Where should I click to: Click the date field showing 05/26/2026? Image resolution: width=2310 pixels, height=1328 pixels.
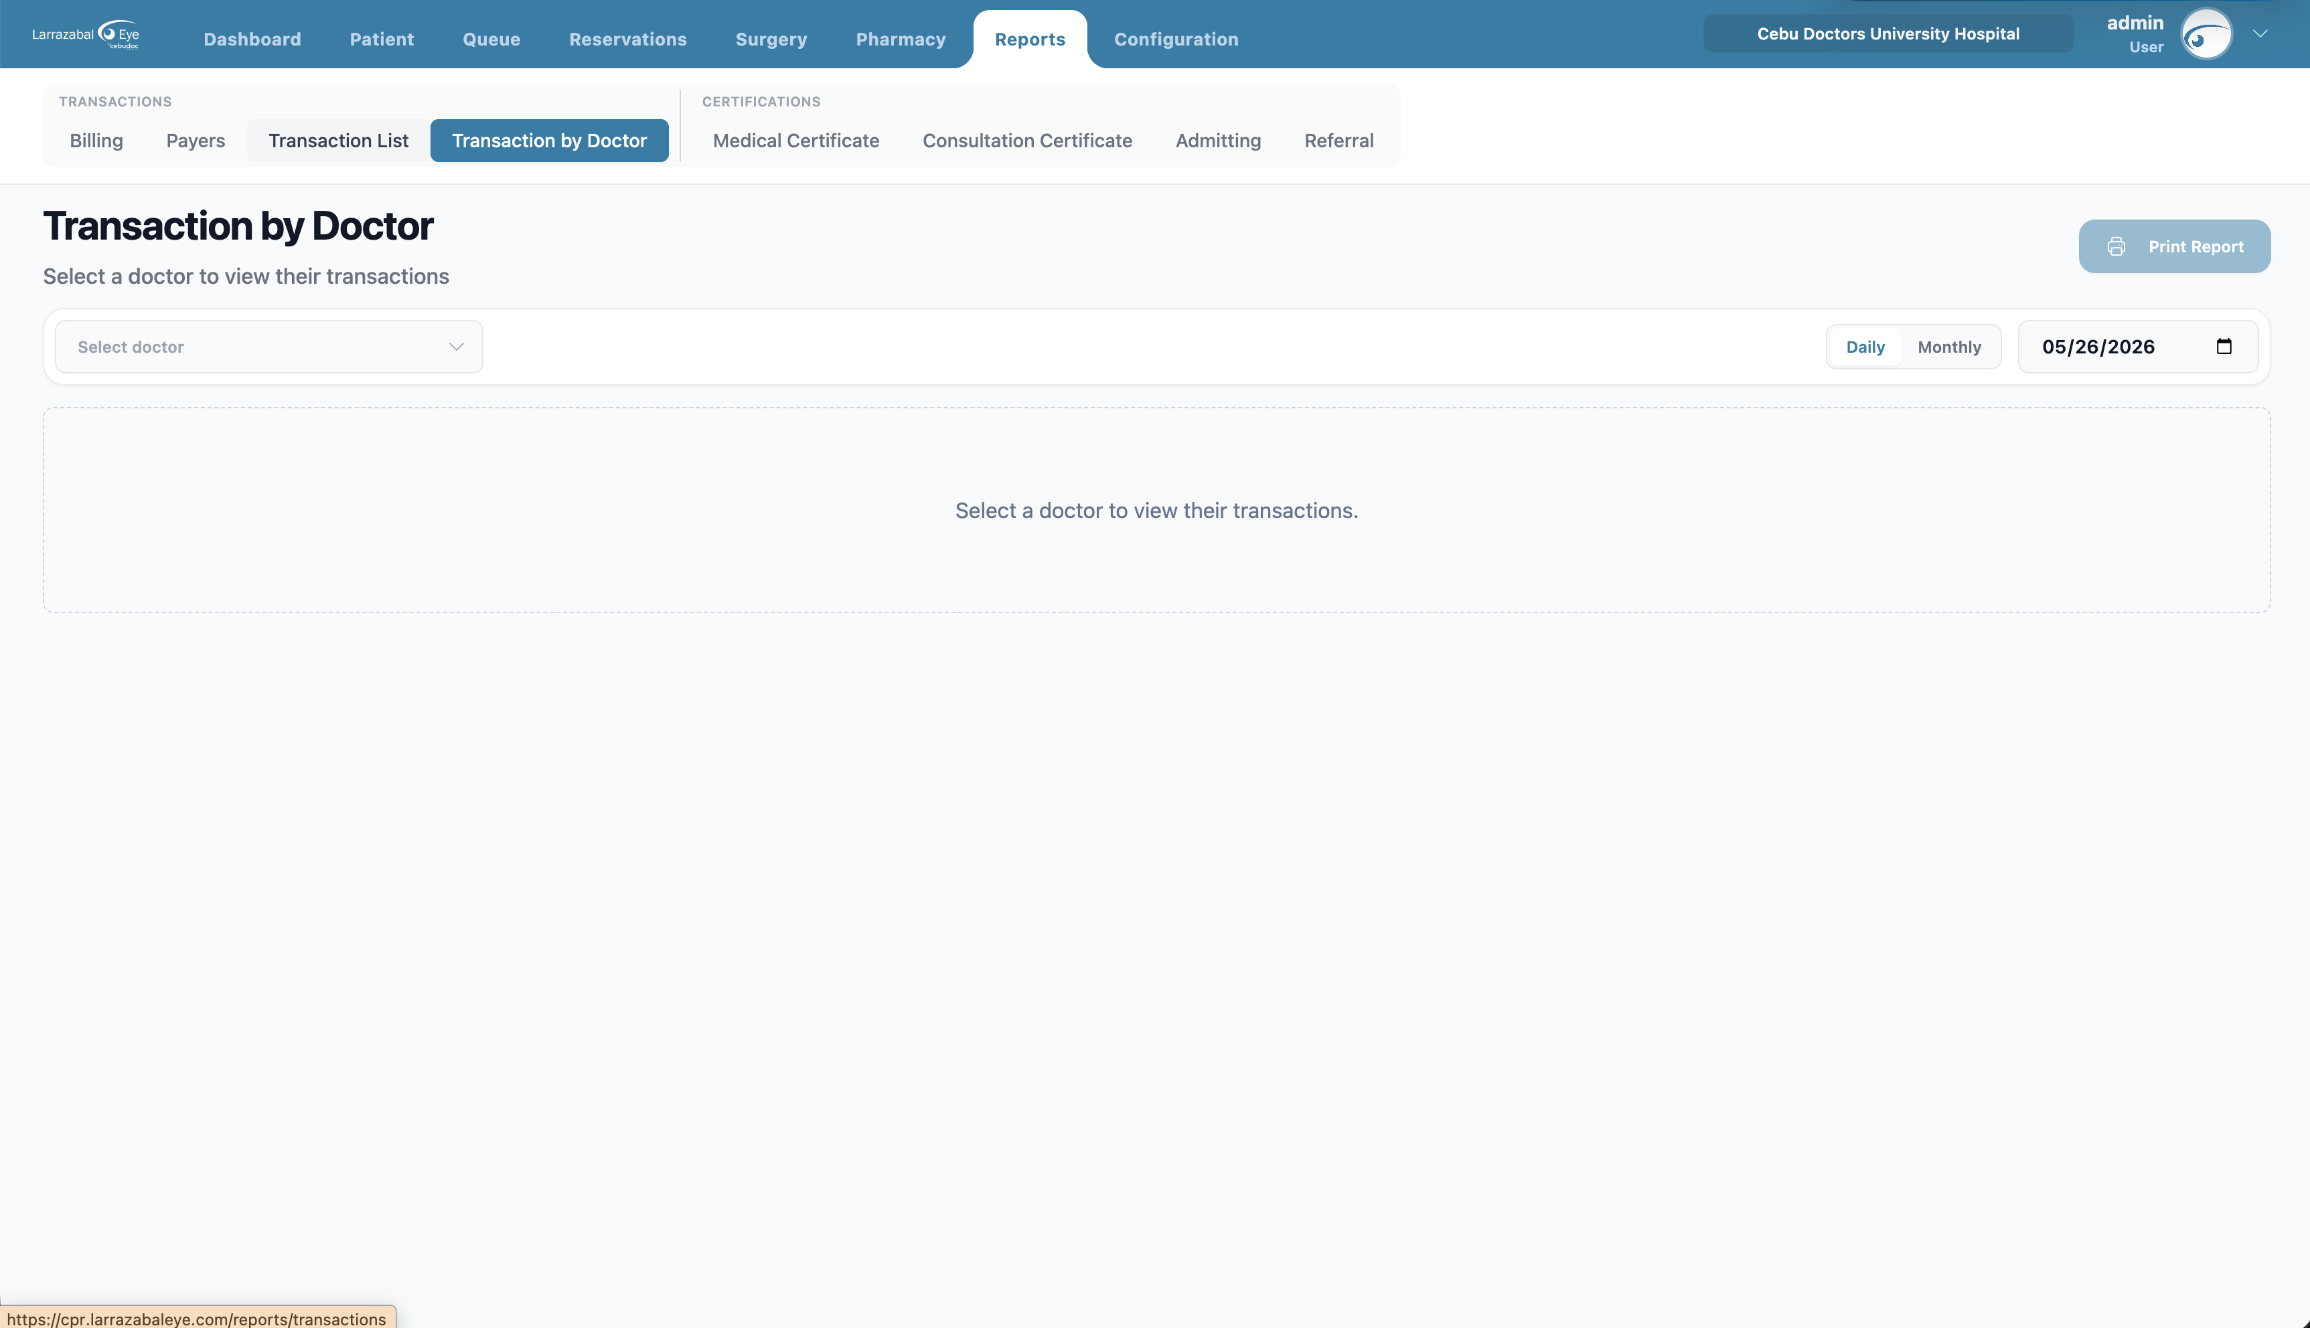(x=2137, y=347)
